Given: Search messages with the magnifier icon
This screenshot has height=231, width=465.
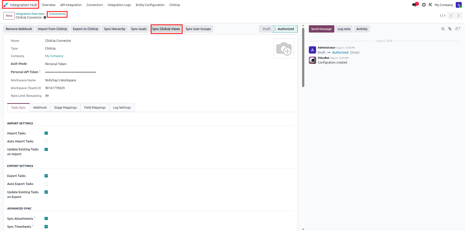Looking at the screenshot, I should coord(443,29).
